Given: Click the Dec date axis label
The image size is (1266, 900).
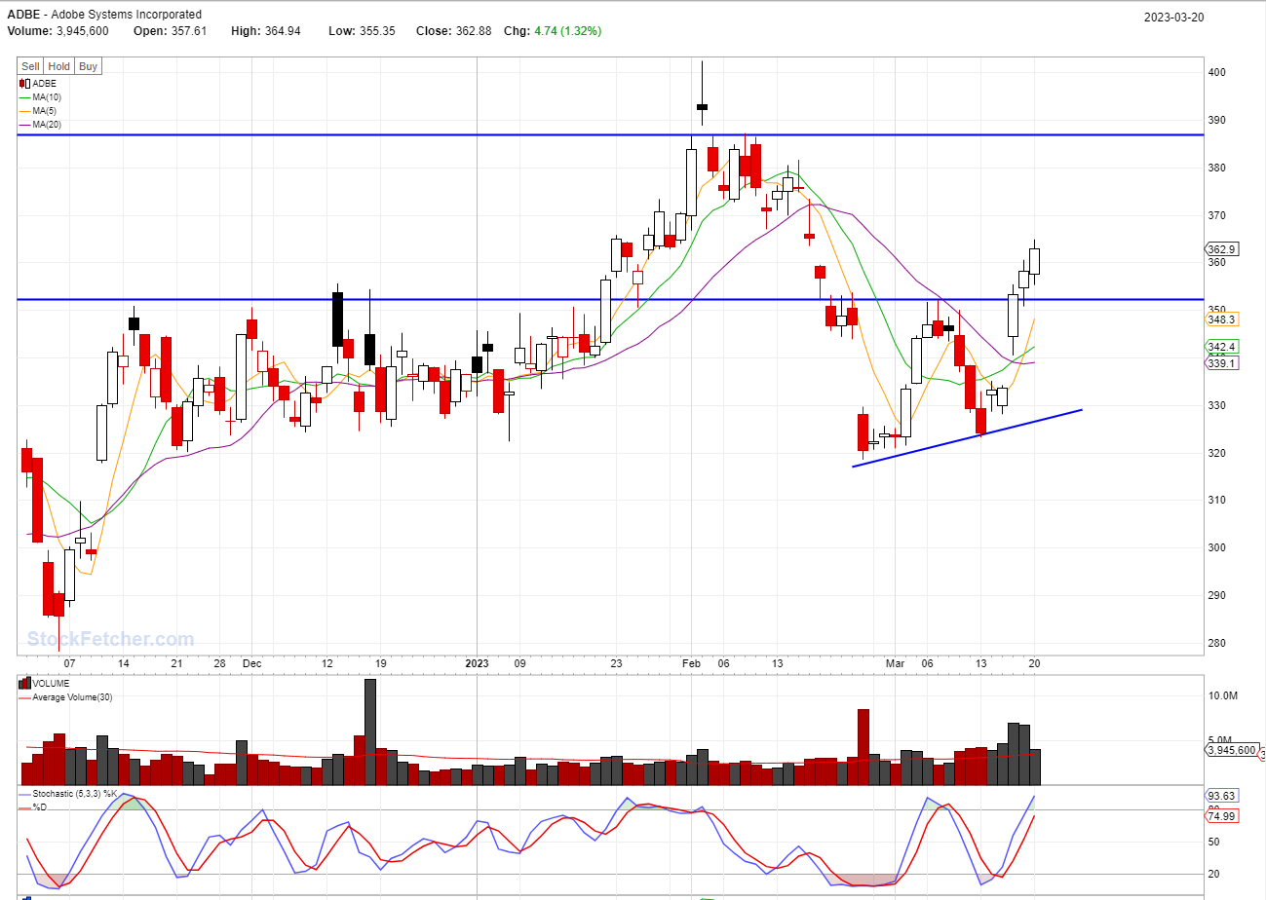Looking at the screenshot, I should point(251,663).
